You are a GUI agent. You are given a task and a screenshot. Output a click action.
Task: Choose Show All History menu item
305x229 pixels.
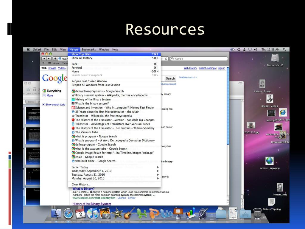114,58
